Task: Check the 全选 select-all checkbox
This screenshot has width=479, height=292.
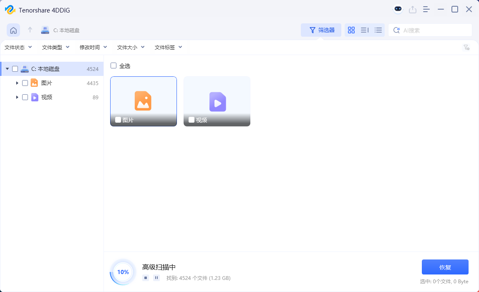Action: point(113,65)
